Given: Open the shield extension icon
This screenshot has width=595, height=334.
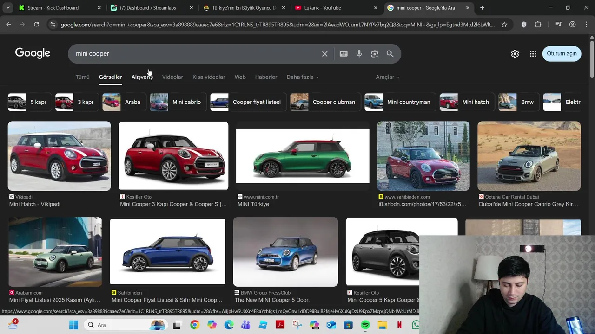Looking at the screenshot, I should [524, 25].
